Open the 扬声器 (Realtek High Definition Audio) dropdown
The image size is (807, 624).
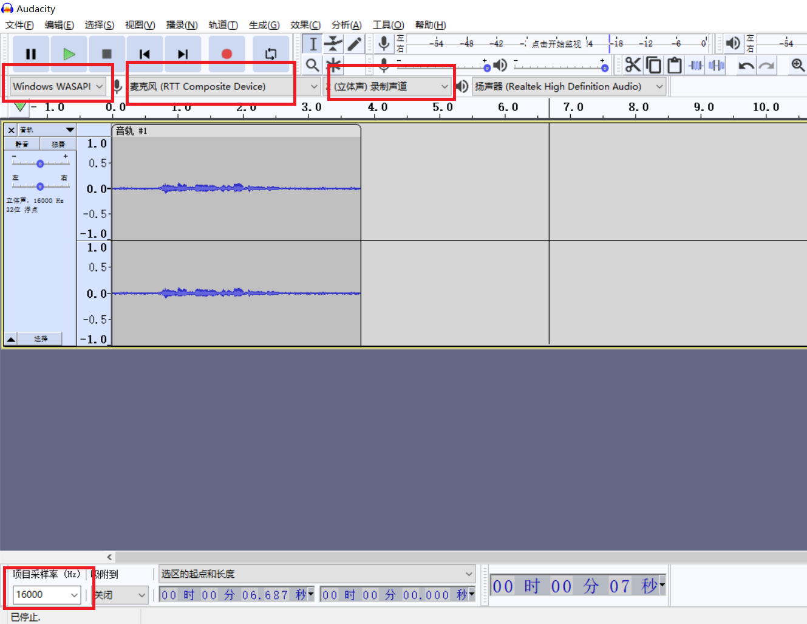[569, 86]
